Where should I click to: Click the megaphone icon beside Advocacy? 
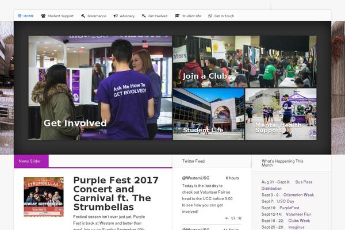tap(116, 16)
